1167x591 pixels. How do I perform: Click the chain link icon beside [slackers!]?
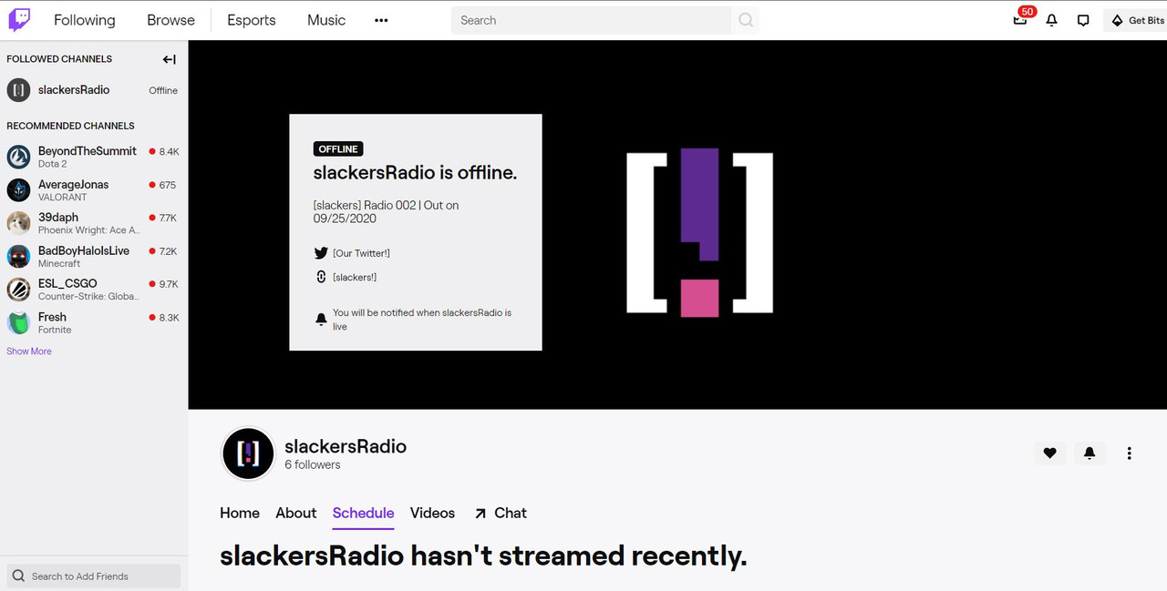coord(321,277)
